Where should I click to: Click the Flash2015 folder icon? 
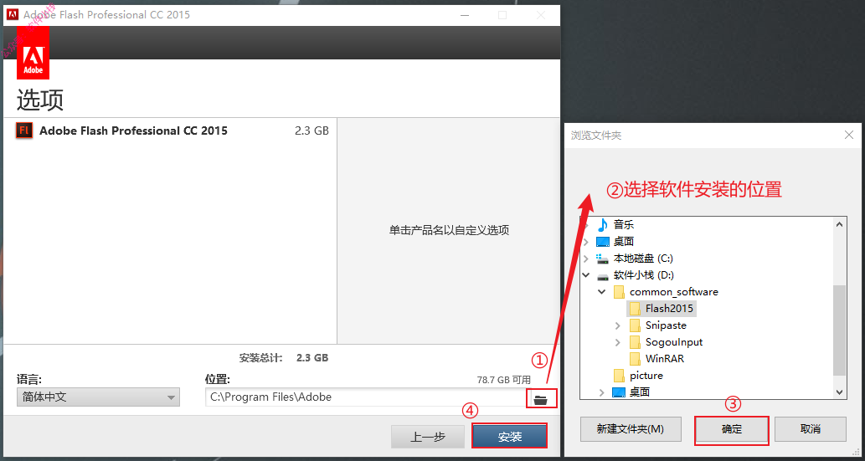click(635, 308)
